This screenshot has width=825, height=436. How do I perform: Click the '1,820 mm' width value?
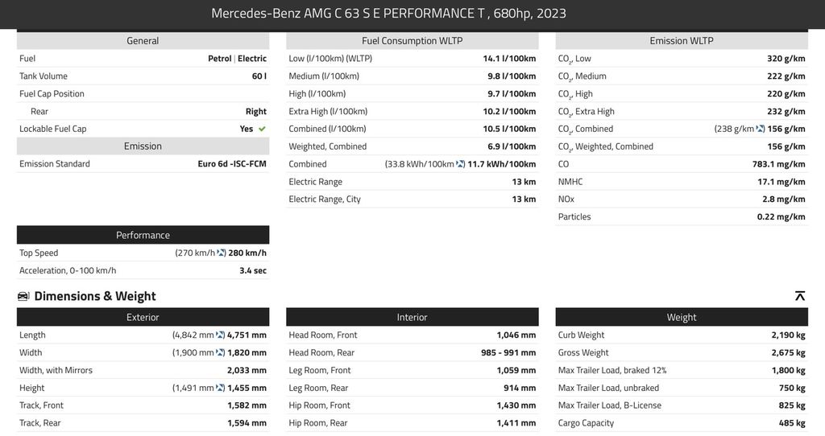tap(247, 352)
